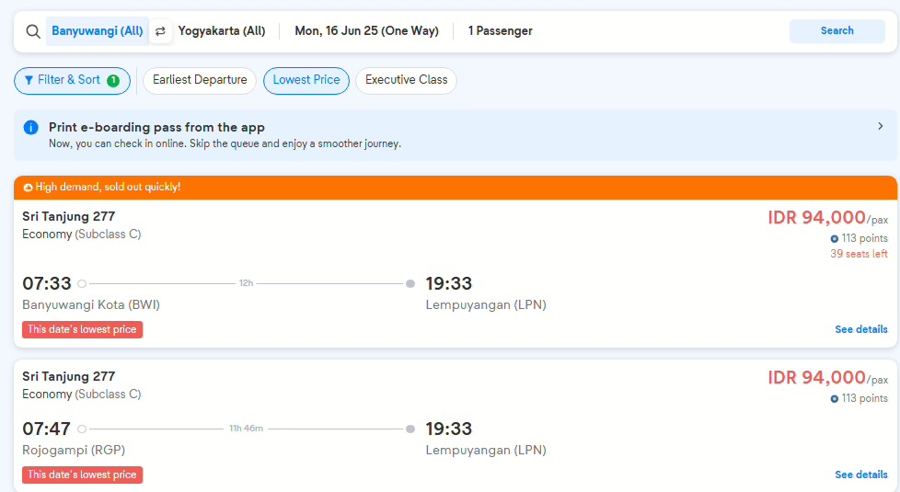Click lowest price tag on 07:47 train
This screenshot has width=900, height=492.
coord(82,475)
